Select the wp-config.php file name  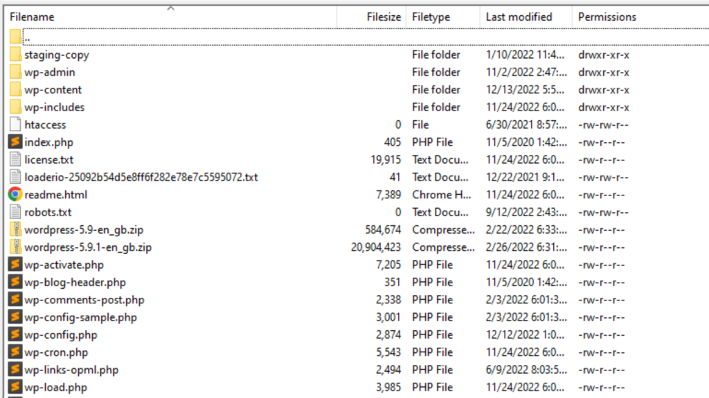[61, 335]
